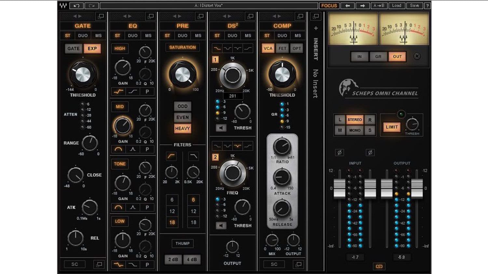The height and width of the screenshot is (274, 488).
Task: Click the DS² frequency value 281 field
Action: 232,96
